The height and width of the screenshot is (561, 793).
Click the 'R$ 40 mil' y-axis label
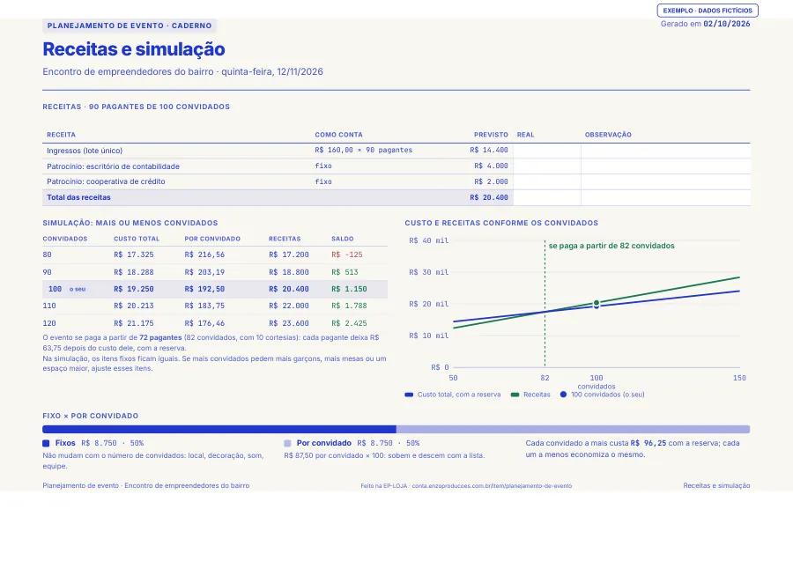point(429,240)
